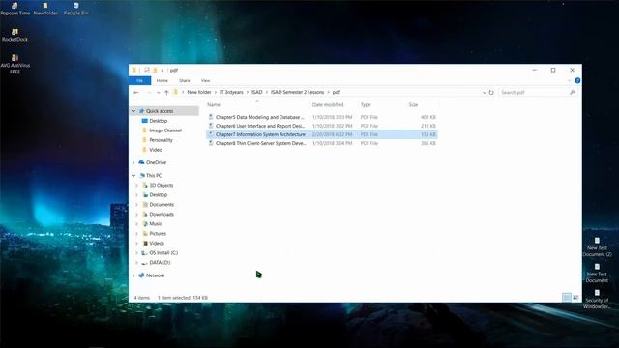619x348 pixels.
Task: Click the Refresh button in address bar
Action: coord(491,93)
